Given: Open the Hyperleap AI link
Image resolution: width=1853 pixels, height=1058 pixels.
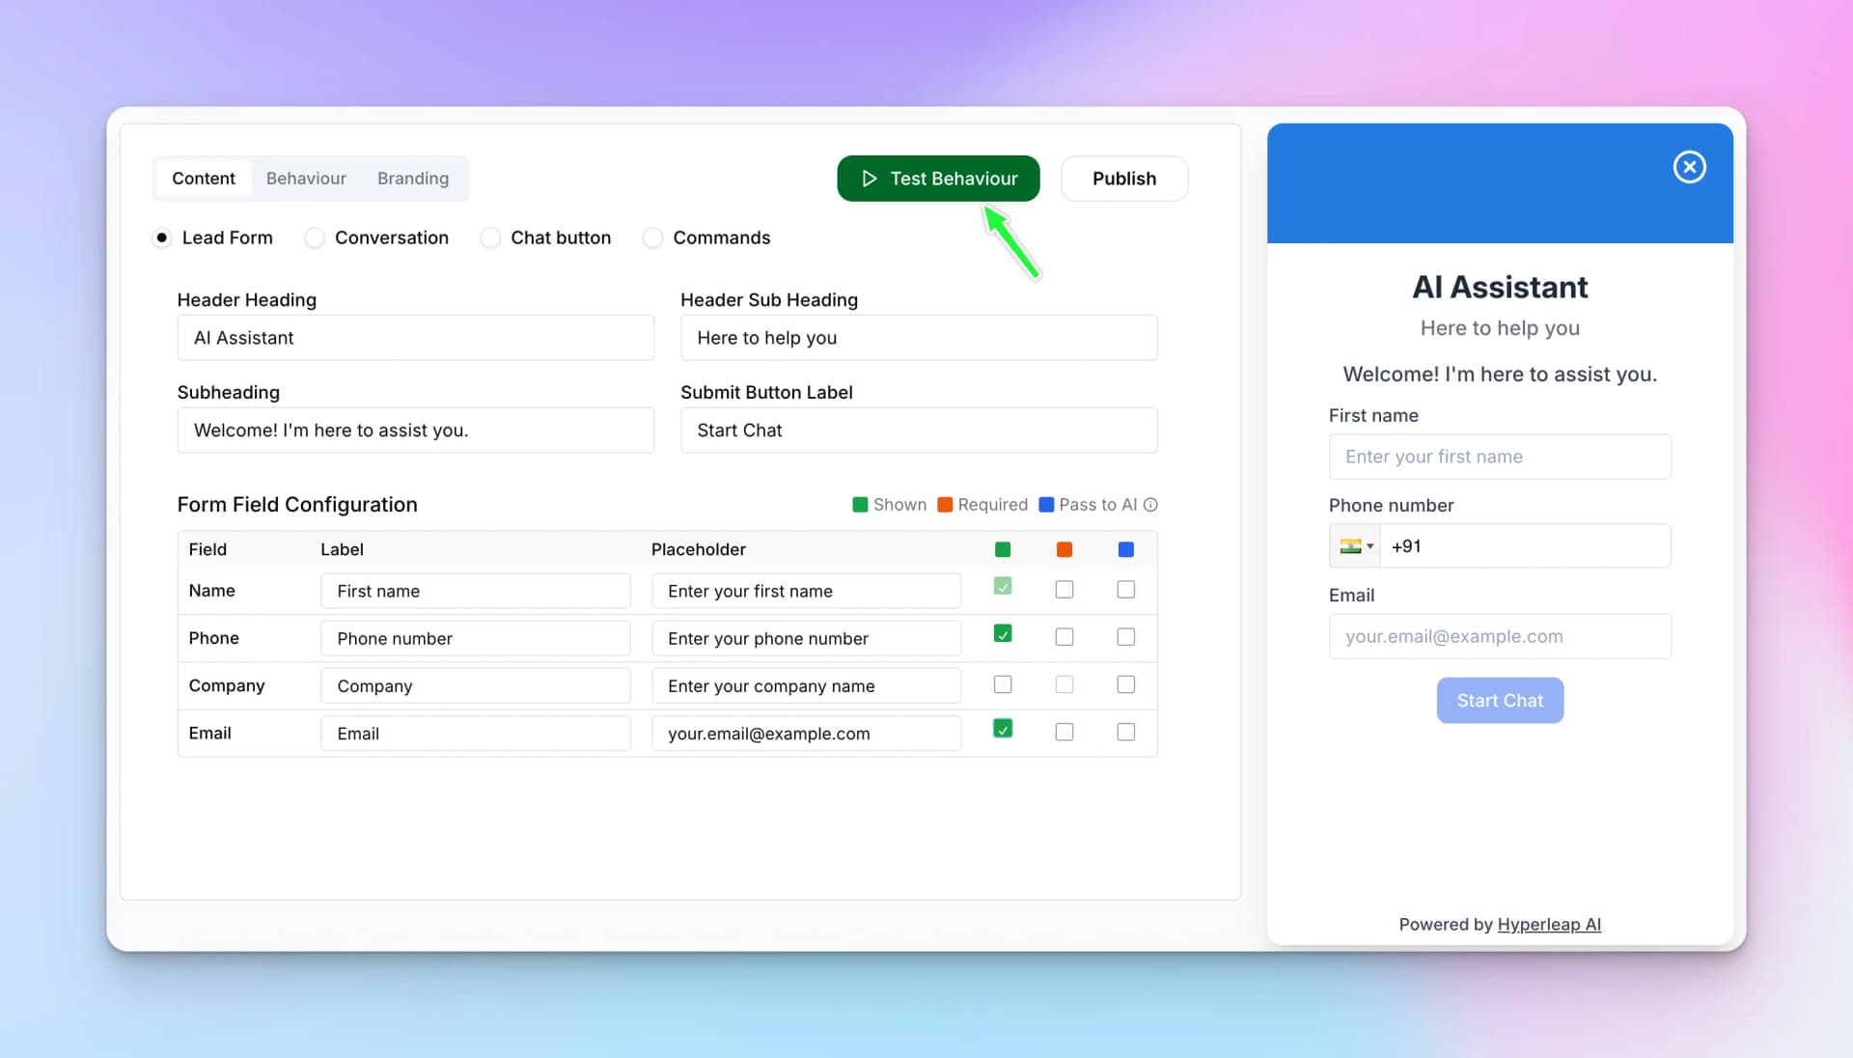Looking at the screenshot, I should click(1549, 924).
